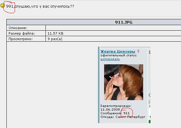Select the 11.57 KB file size value
This screenshot has height=128, width=181.
click(56, 33)
